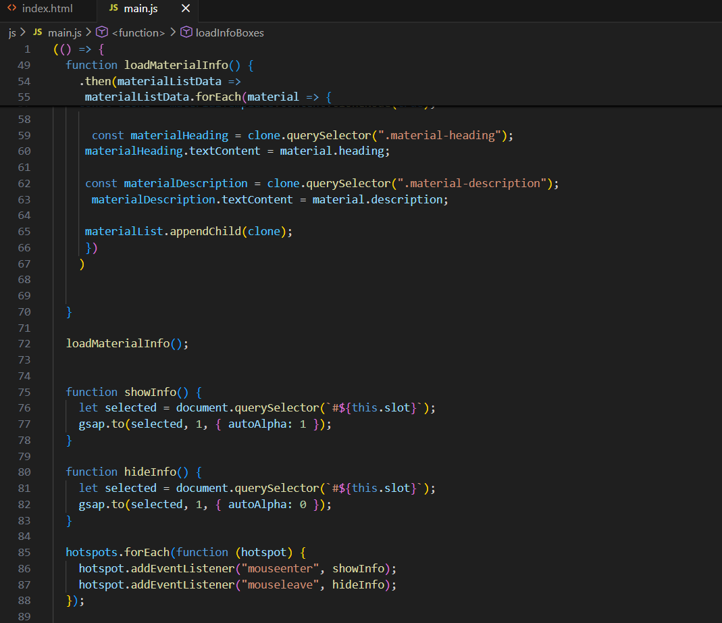Jump to sticky line 'function loadMaterialInfo()'
This screenshot has height=623, width=722.
point(159,65)
